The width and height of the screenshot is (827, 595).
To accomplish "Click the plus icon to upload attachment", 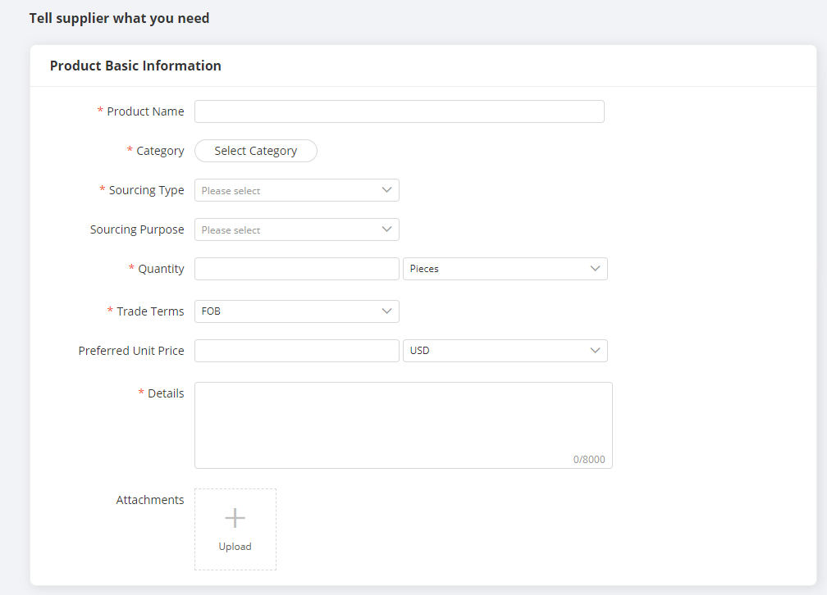I will [235, 518].
